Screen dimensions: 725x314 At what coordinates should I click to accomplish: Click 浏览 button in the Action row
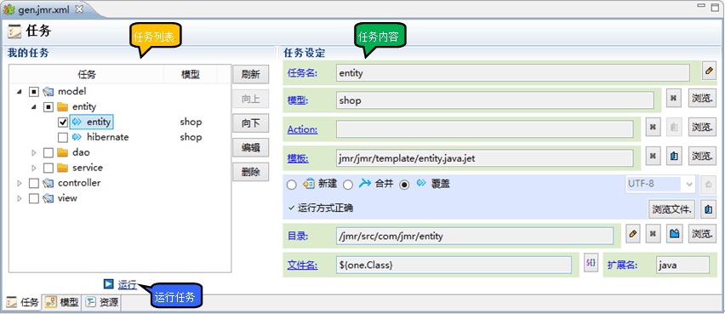tap(701, 128)
